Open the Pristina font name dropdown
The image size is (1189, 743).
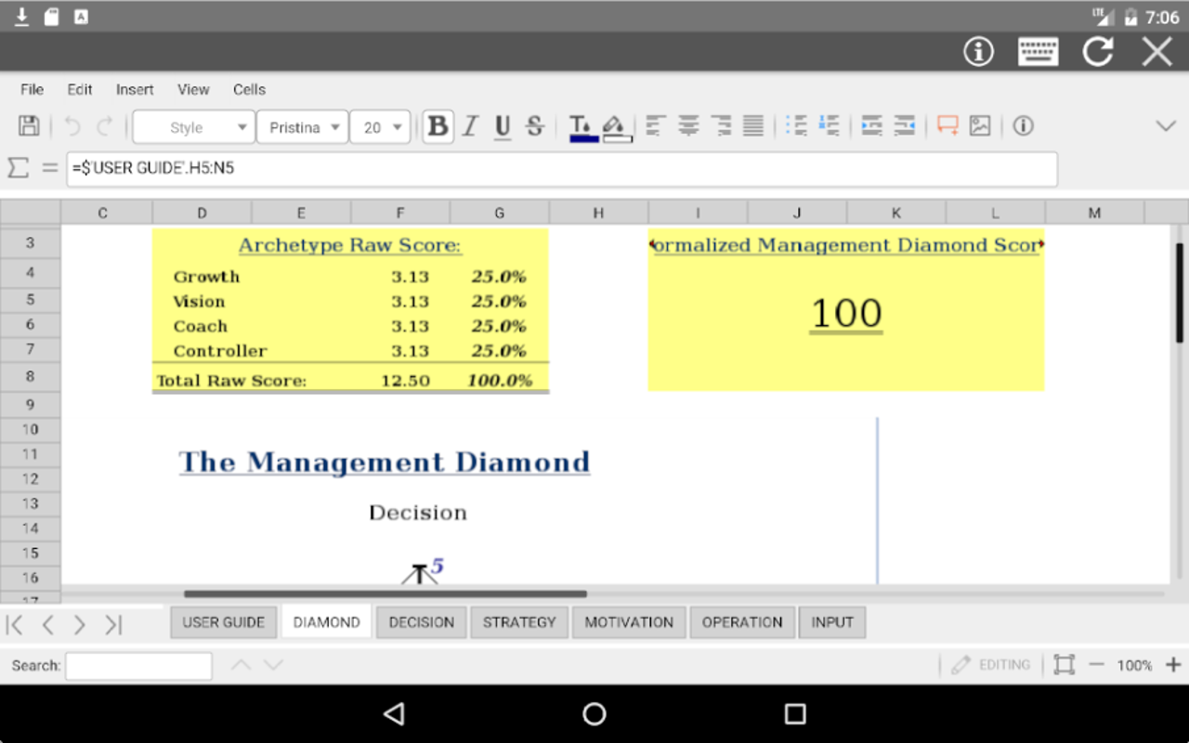(x=302, y=127)
